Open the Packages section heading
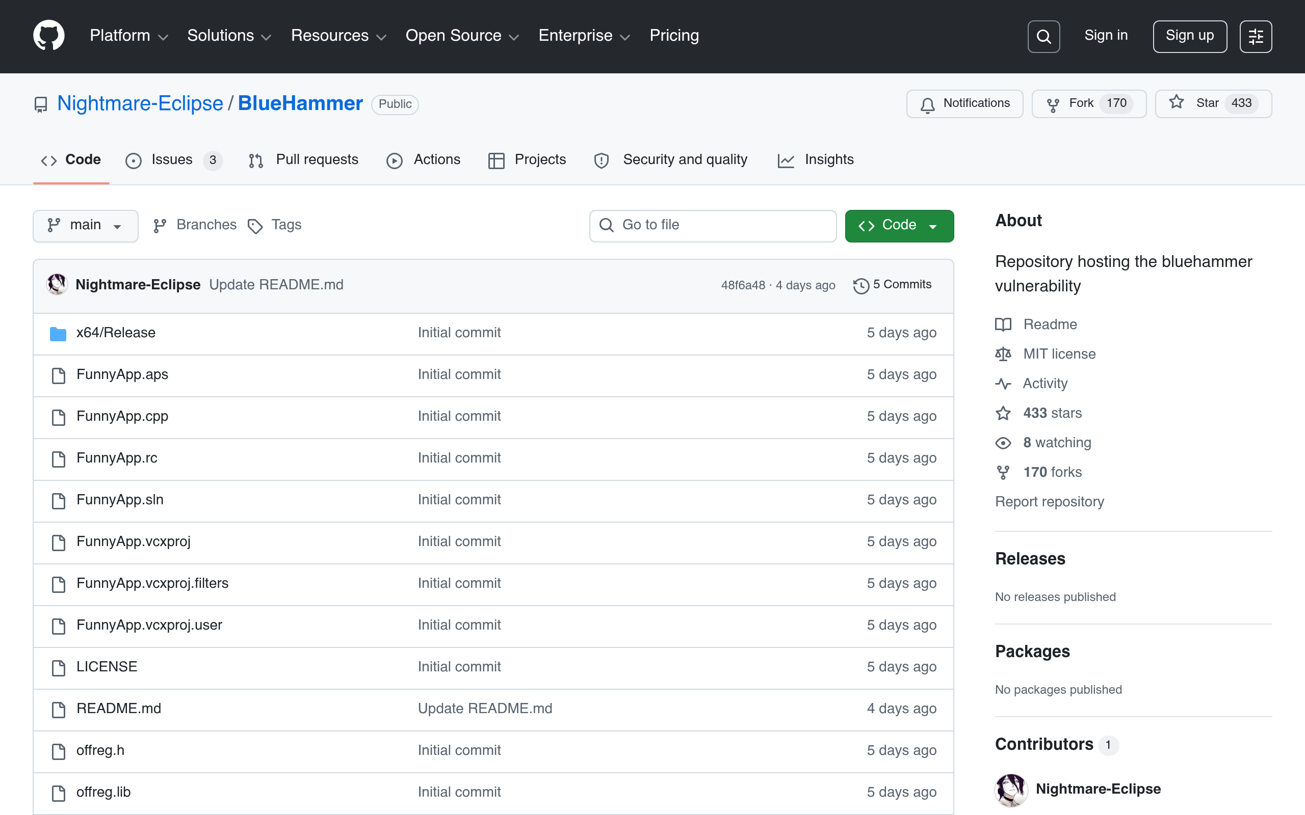1305x815 pixels. click(x=1032, y=651)
